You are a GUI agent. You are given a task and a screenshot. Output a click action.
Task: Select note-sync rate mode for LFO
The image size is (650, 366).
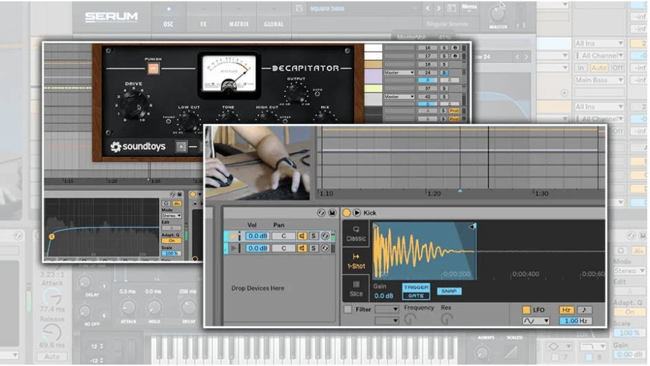pyautogui.click(x=584, y=310)
